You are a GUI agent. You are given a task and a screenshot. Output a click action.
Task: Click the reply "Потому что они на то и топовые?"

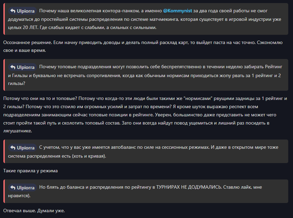click(145, 115)
